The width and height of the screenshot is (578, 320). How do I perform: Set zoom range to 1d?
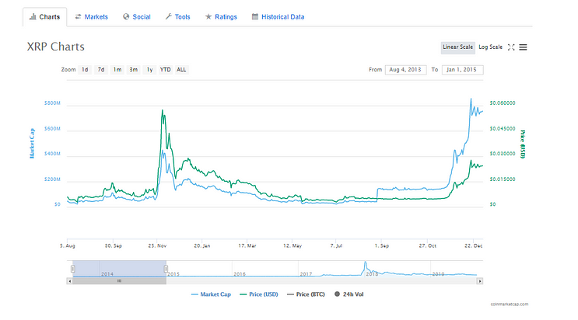click(x=85, y=70)
